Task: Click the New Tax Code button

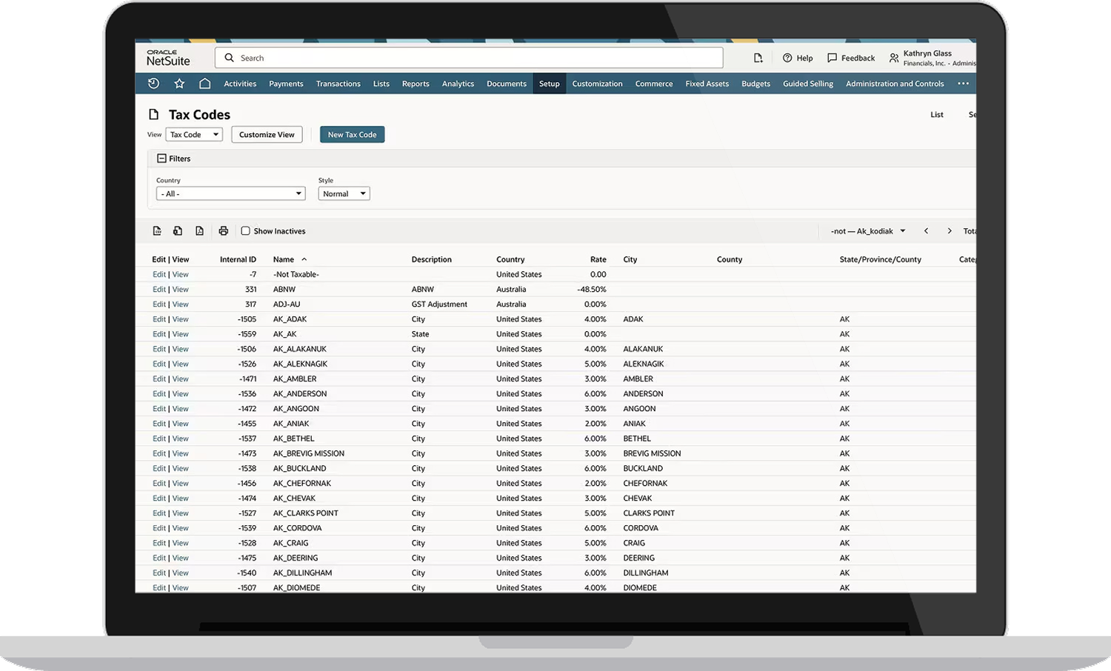Action: 352,135
